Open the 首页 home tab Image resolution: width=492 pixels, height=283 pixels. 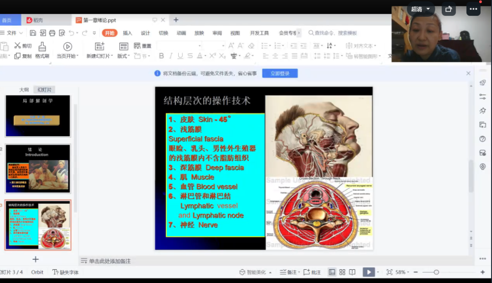click(x=10, y=20)
